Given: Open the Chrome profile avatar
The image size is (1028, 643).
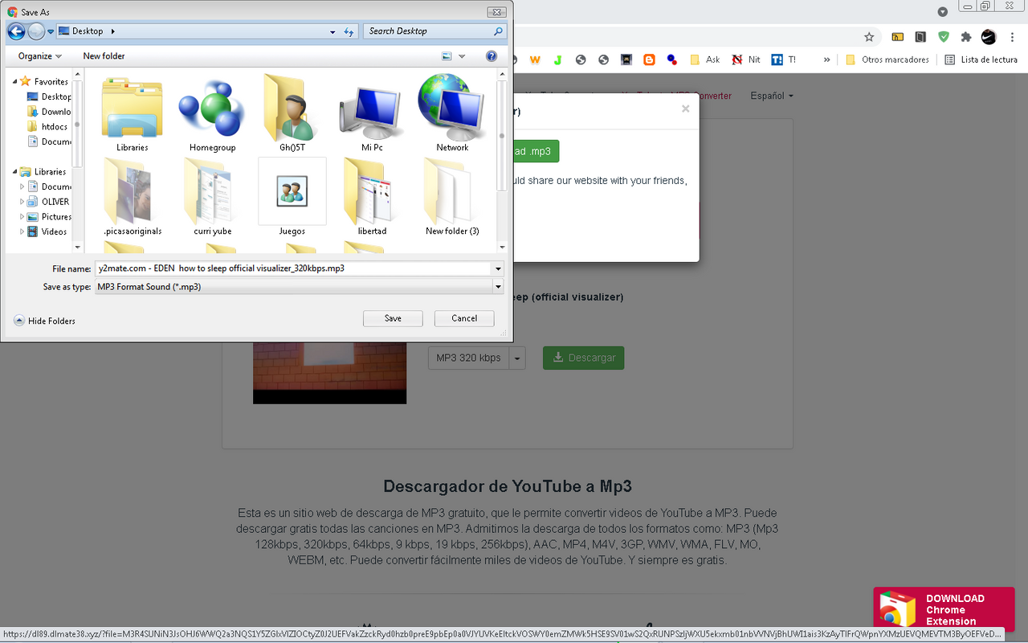Looking at the screenshot, I should 989,37.
